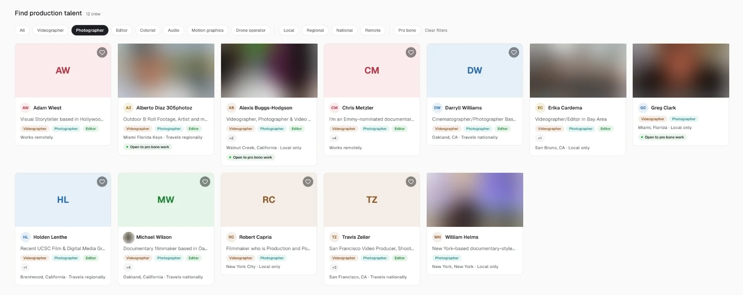Click Open to pro bono work badge on Alexis Buggs-Hodgson
Screen dimensions: 743x295
coord(251,157)
